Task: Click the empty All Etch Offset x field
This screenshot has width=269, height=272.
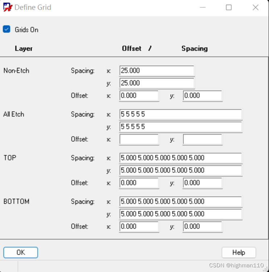Action: coord(139,139)
